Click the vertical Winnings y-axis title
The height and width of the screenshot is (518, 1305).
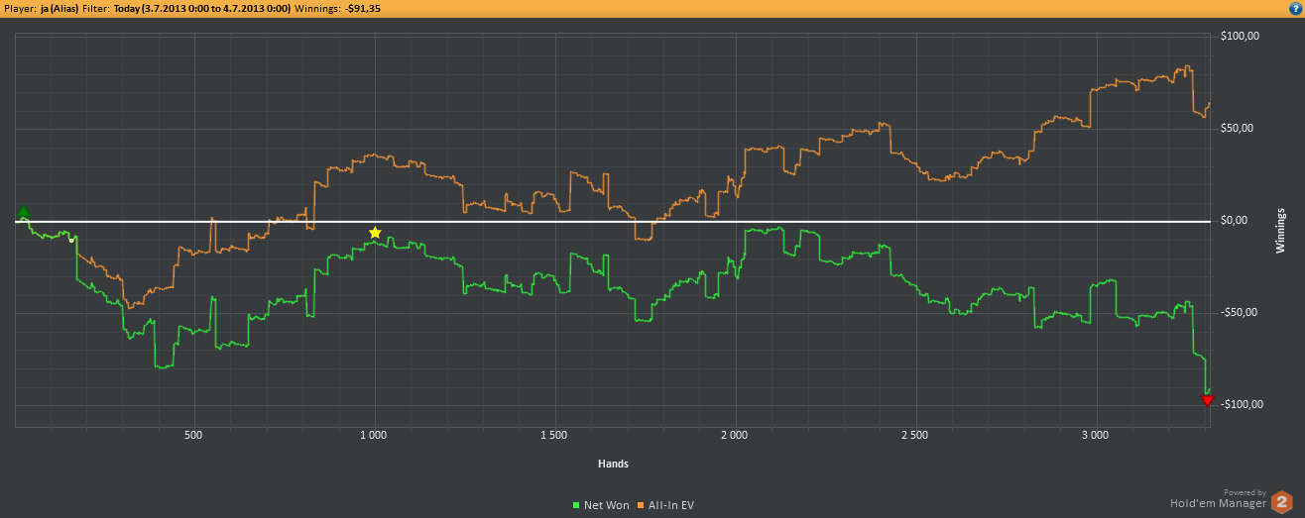click(1282, 230)
